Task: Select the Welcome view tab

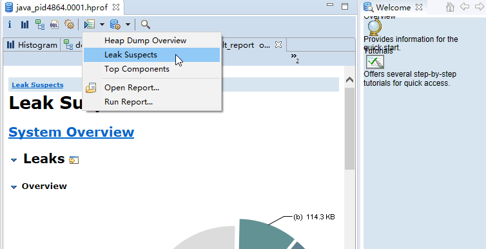Action: [393, 7]
